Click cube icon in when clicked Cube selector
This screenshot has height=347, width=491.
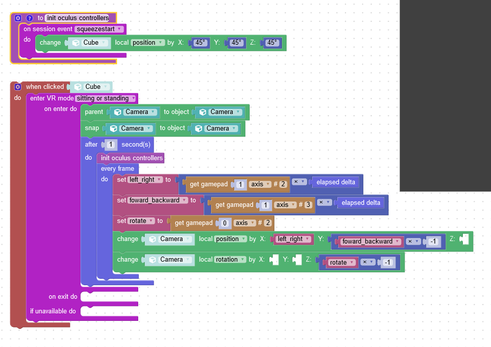(78, 87)
